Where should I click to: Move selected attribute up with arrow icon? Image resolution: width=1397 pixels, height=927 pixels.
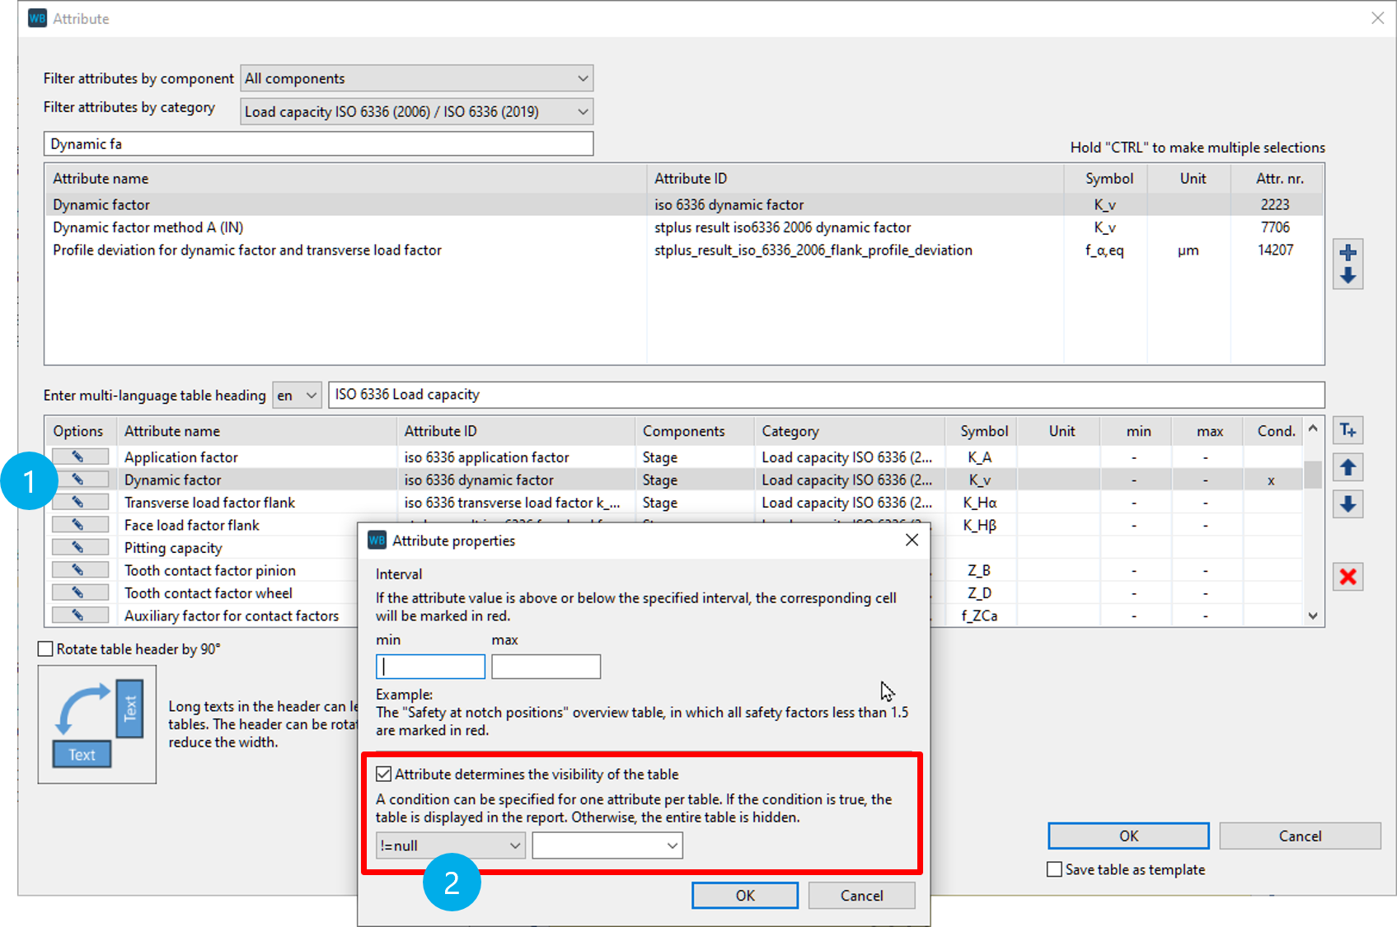coord(1348,467)
